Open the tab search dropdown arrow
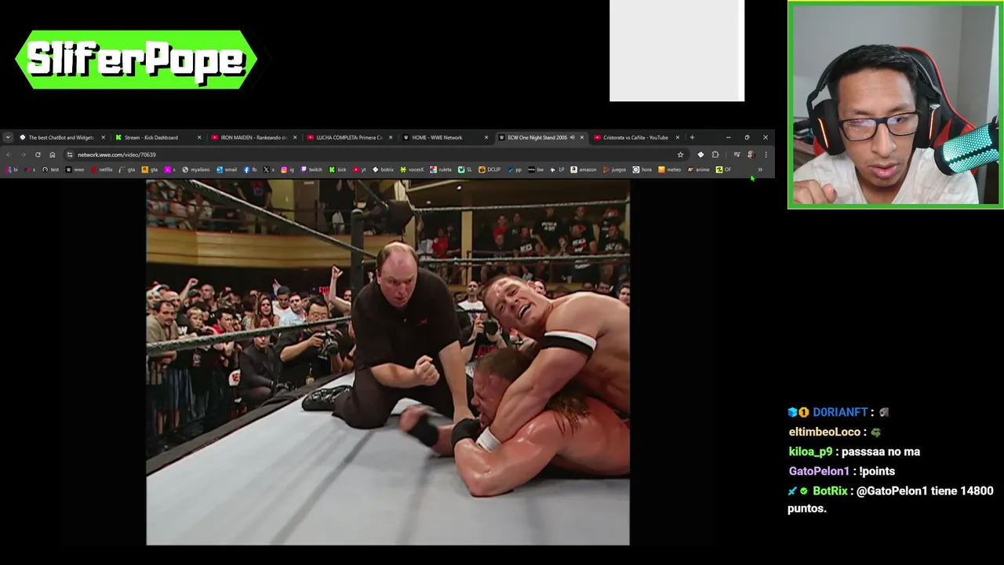The height and width of the screenshot is (565, 1004). coord(8,137)
